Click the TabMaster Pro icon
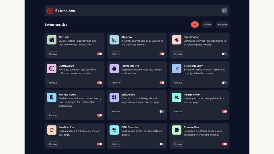Screen dimensions: 274x154 click(114, 69)
